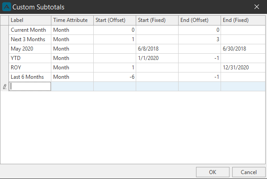Click the Start (Fixed) column header
The width and height of the screenshot is (267, 179).
coord(157,20)
